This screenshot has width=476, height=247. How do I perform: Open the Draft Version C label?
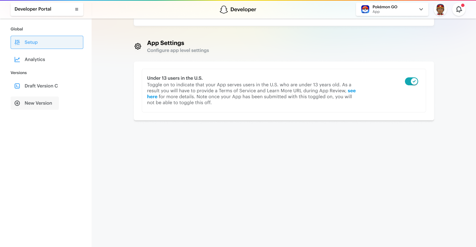(x=41, y=86)
